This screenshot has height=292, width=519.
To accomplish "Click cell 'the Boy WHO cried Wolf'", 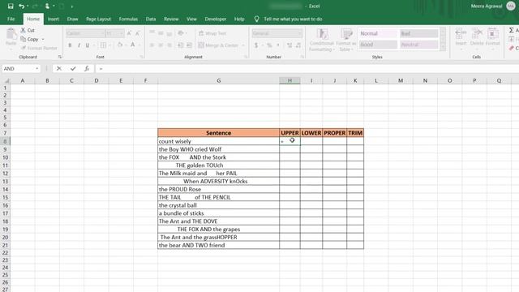I will (x=218, y=149).
